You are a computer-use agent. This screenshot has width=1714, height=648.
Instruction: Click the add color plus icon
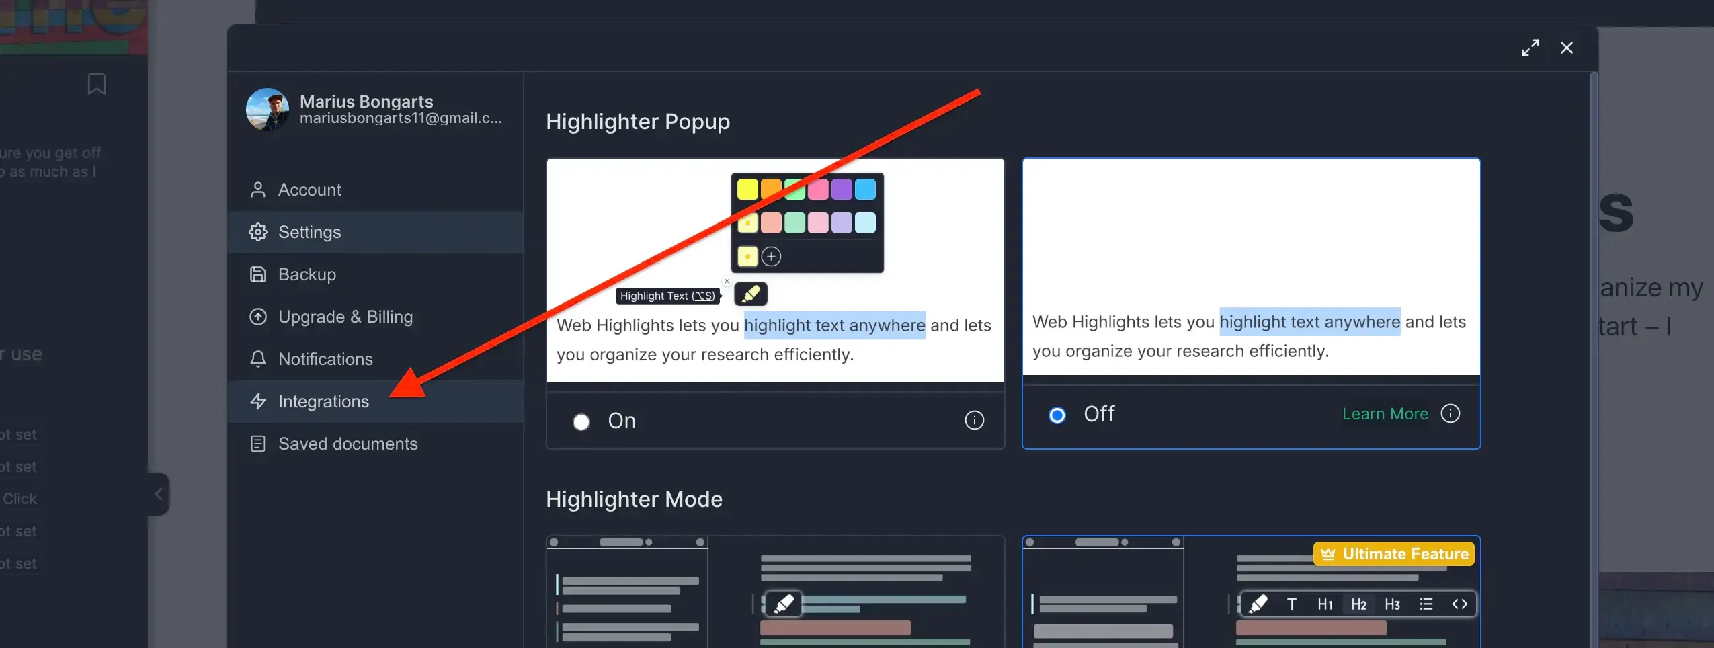(771, 256)
